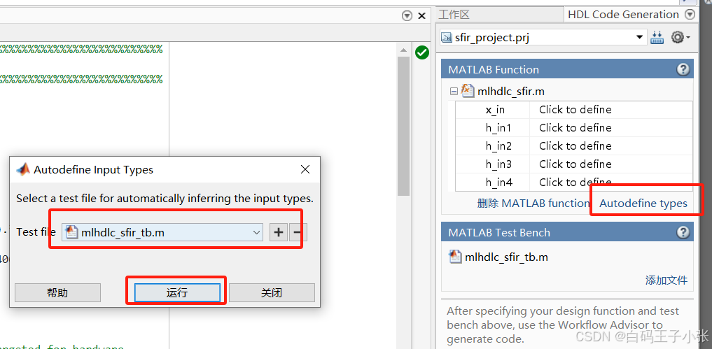The width and height of the screenshot is (712, 349).
Task: Define type for h_in4
Action: [610, 183]
